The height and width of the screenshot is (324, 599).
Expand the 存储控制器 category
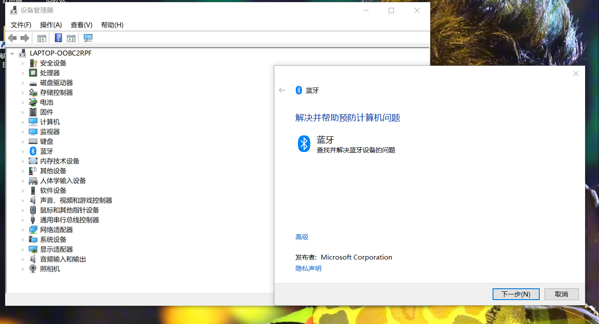click(x=23, y=92)
